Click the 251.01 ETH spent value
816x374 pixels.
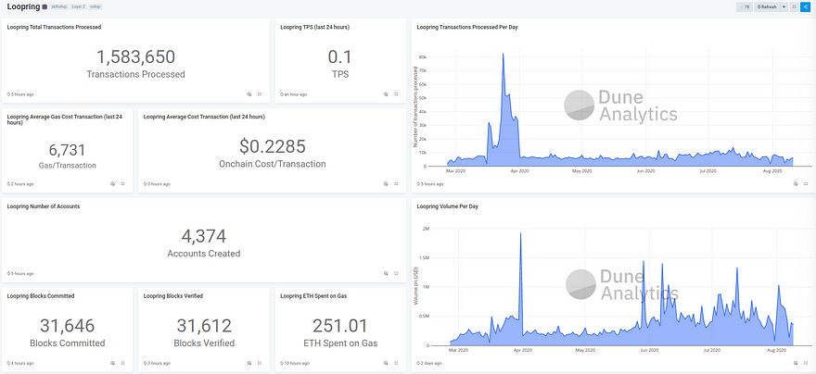click(x=339, y=326)
